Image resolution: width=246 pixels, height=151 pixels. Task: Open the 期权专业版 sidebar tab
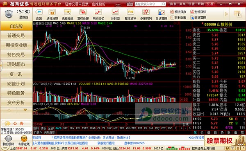[x=16, y=45]
